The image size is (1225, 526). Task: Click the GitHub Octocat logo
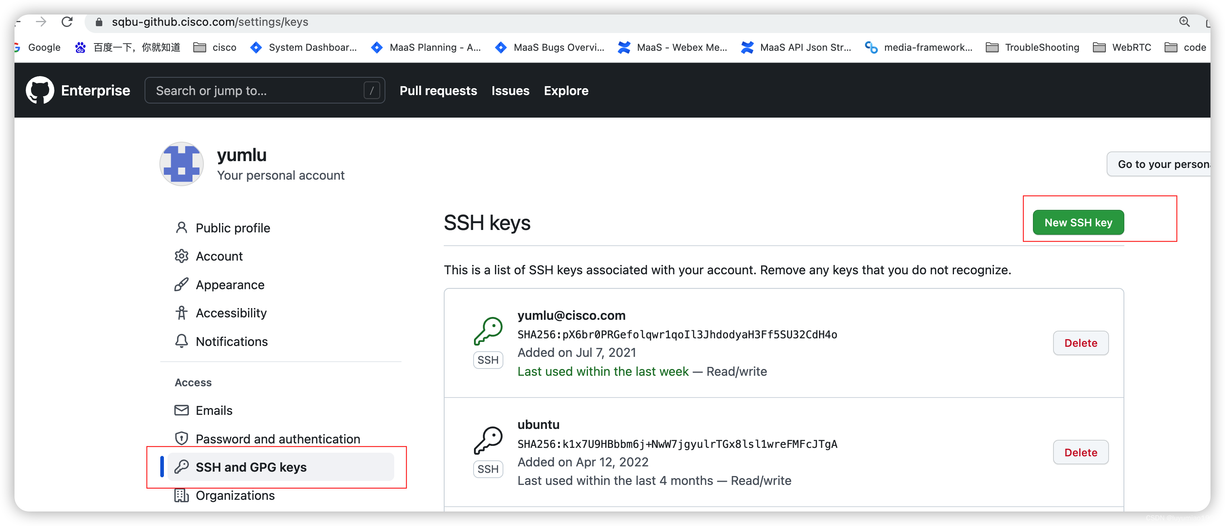[39, 90]
